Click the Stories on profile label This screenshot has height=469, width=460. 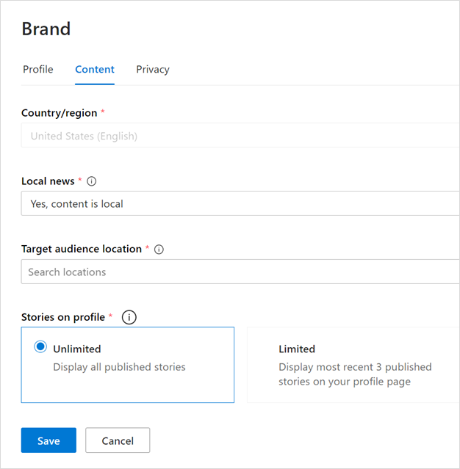[x=63, y=318]
